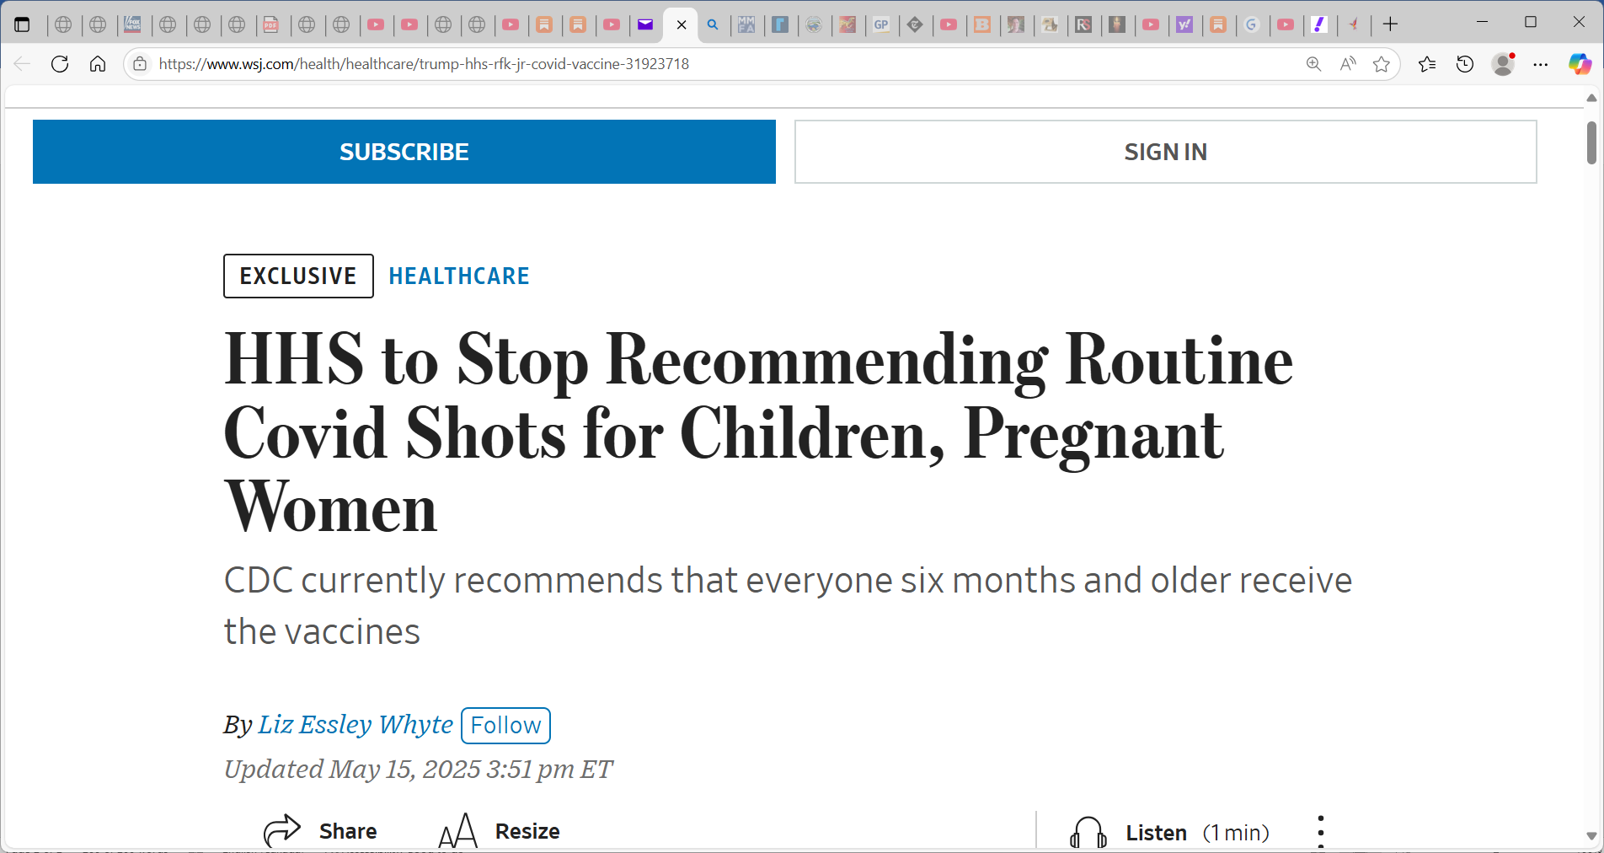Viewport: 1604px width, 853px height.
Task: Click the SIGN IN button
Action: tap(1166, 152)
